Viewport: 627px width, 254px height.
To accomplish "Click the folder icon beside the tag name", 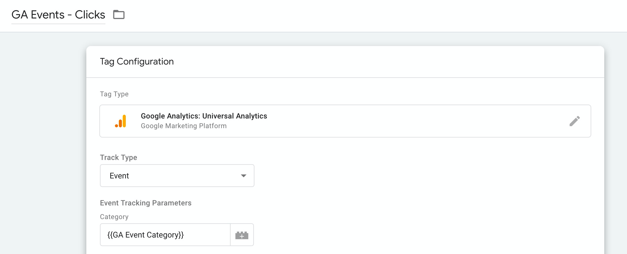I will 119,14.
